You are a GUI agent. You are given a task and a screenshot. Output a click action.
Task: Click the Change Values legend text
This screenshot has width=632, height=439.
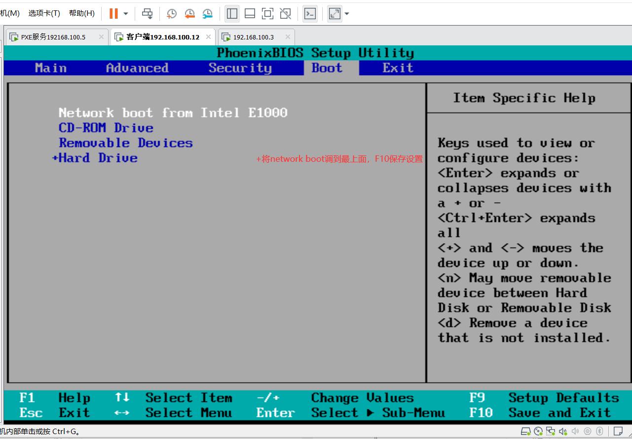tap(362, 398)
